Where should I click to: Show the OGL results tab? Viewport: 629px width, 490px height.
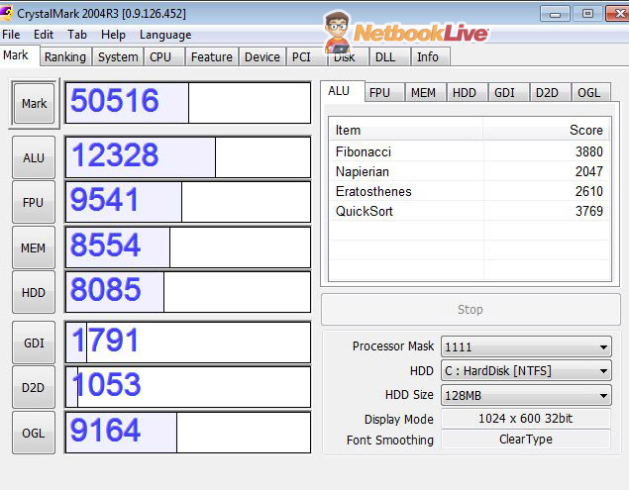[x=589, y=93]
